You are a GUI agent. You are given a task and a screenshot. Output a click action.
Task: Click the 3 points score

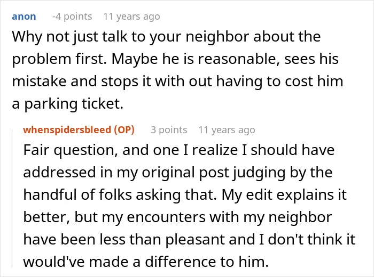click(x=169, y=130)
